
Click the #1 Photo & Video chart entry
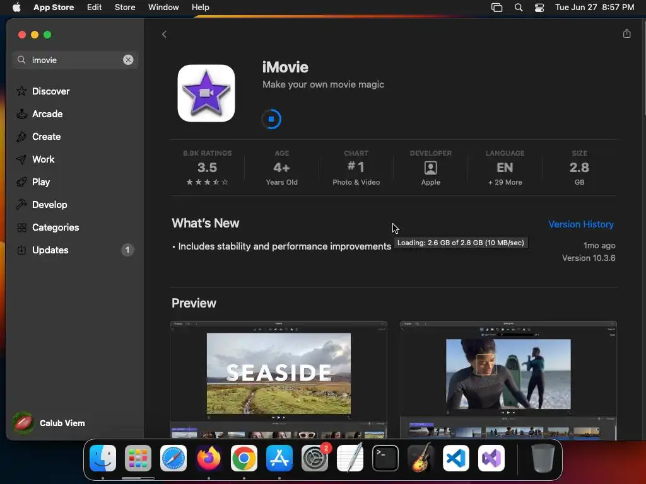coord(356,169)
